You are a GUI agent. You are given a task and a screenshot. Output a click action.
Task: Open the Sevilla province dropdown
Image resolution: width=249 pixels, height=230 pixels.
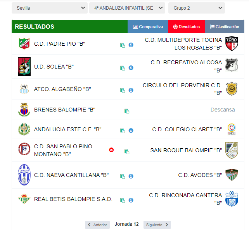50,8
